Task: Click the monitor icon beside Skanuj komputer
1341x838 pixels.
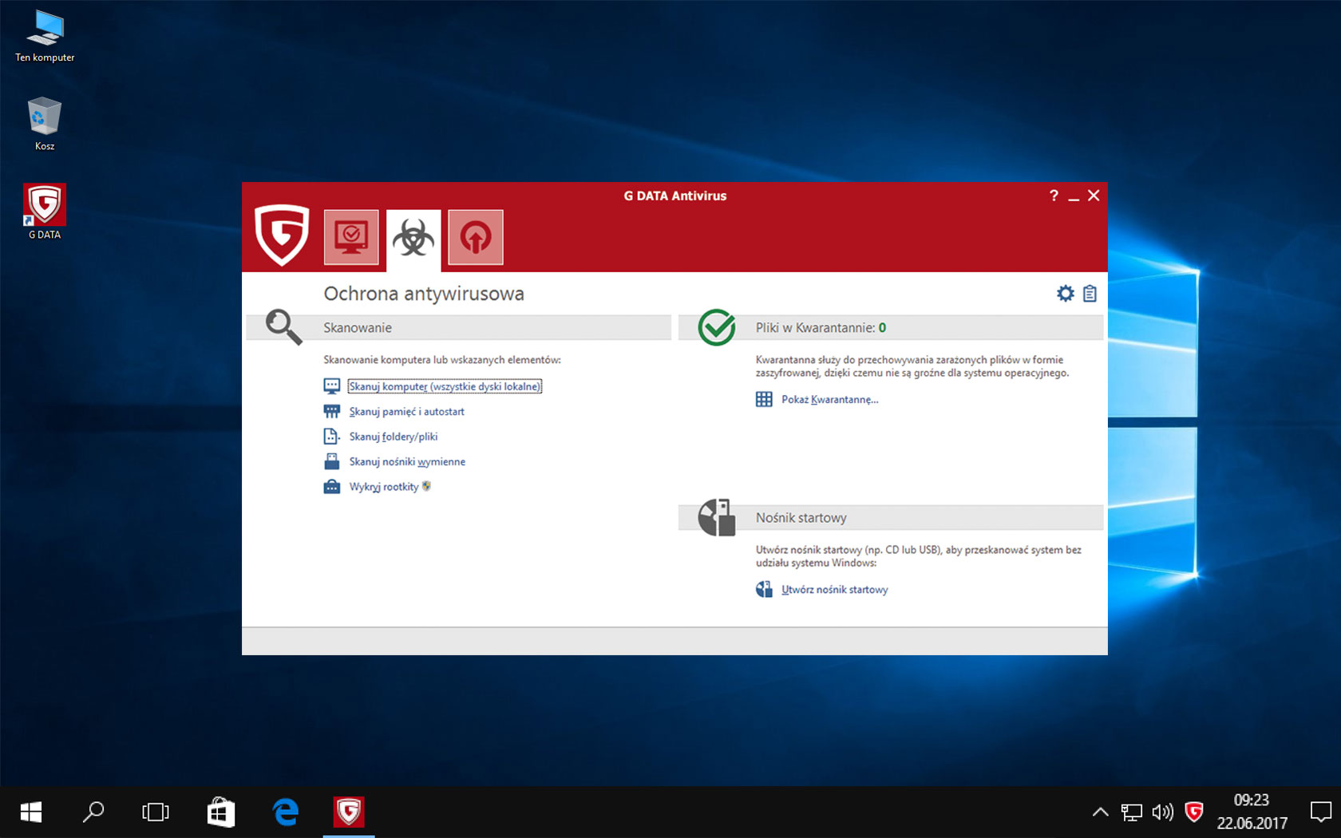Action: click(x=332, y=386)
